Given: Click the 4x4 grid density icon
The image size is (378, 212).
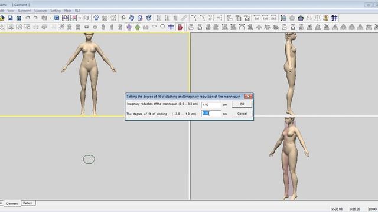Looking at the screenshot, I should [265, 18].
